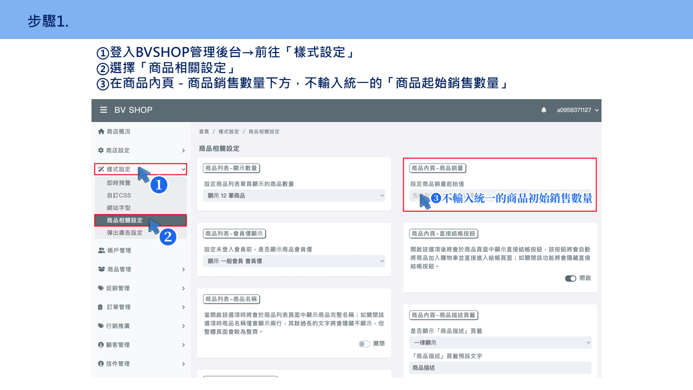
Task: Expand the 商店設定 menu chevron
Action: pyautogui.click(x=184, y=151)
